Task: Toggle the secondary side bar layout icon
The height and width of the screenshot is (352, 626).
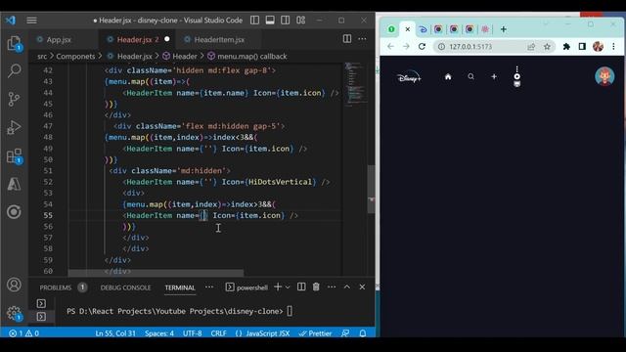Action: 285,20
